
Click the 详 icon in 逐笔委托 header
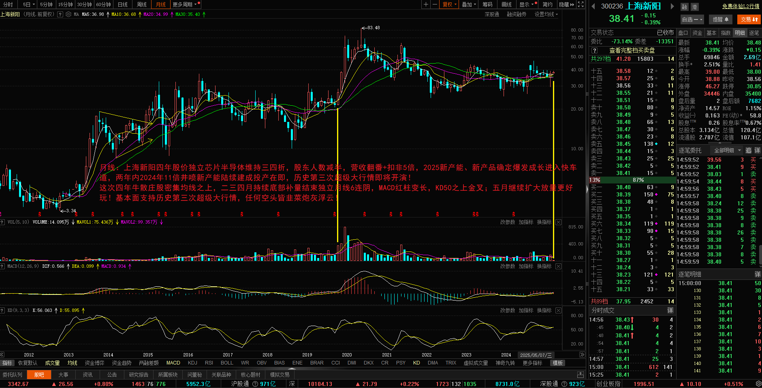click(757, 150)
